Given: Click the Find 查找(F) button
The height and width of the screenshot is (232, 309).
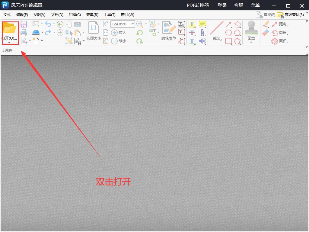Looking at the screenshot, I should tap(266, 15).
